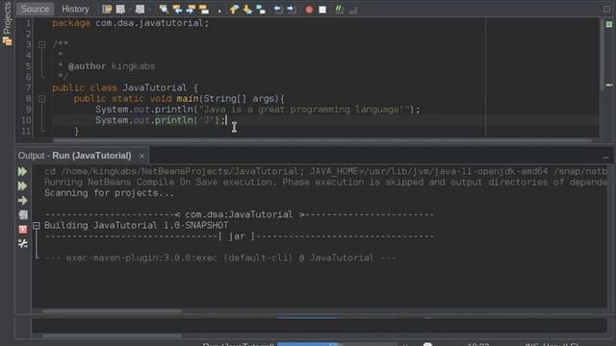Click the Find Selection magnifier icon
The image size is (616, 346).
pyautogui.click(x=164, y=9)
